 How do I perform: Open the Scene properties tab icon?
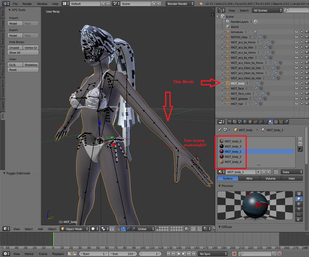pyautogui.click(x=240, y=122)
